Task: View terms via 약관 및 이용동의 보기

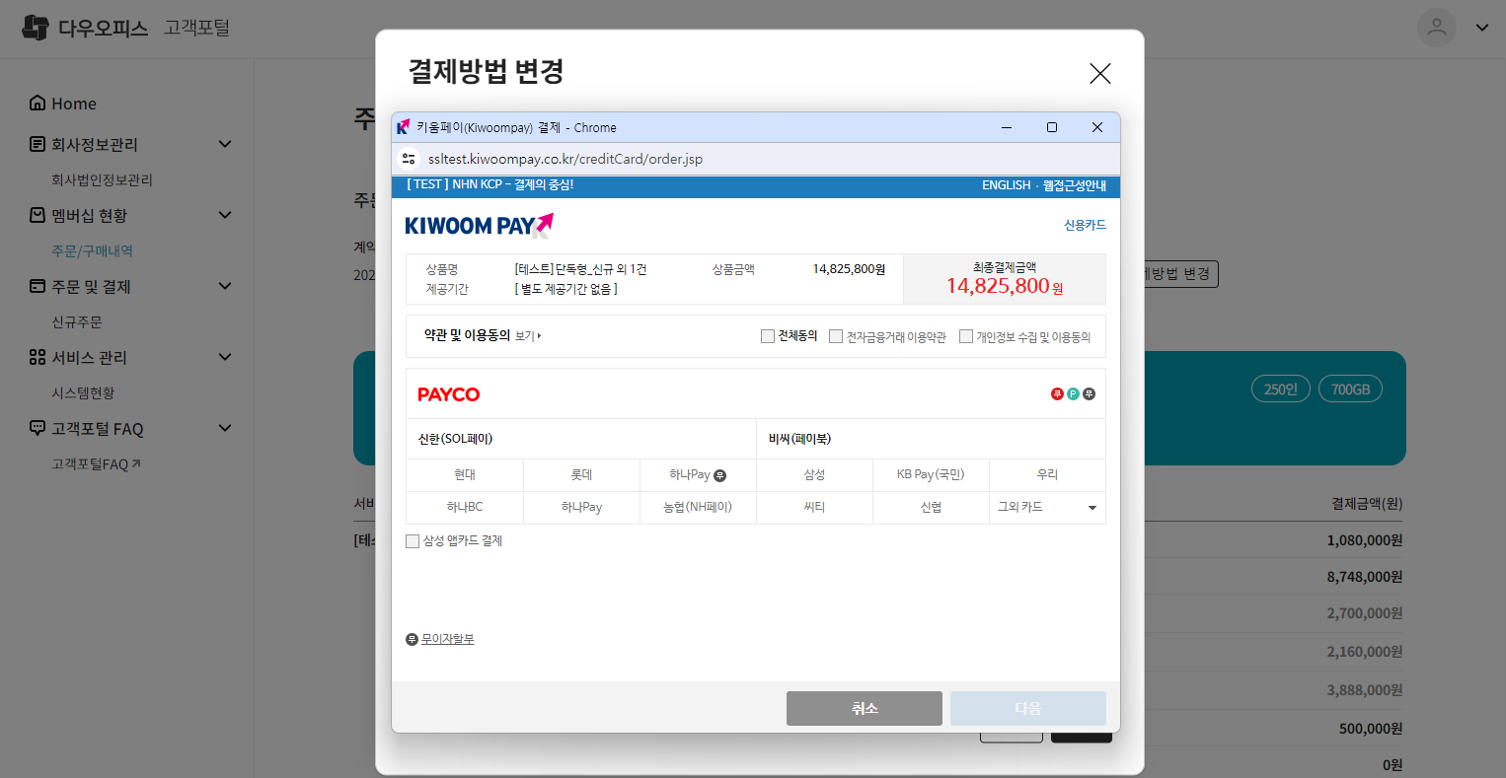Action: coord(528,336)
